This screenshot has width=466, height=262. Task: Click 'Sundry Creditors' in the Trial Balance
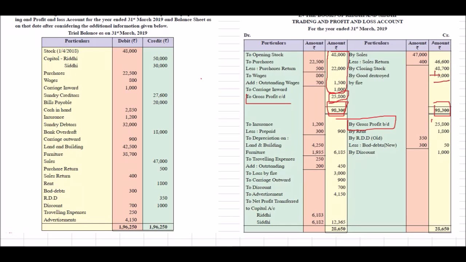(x=61, y=95)
